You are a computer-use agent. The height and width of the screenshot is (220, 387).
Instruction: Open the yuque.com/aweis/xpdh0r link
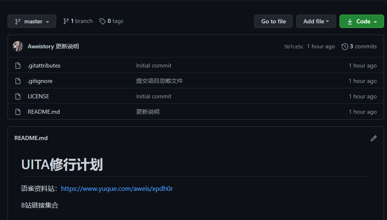pyautogui.click(x=117, y=189)
